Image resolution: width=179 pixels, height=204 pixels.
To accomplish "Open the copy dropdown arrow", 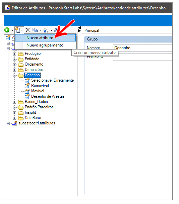I will tap(41, 30).
